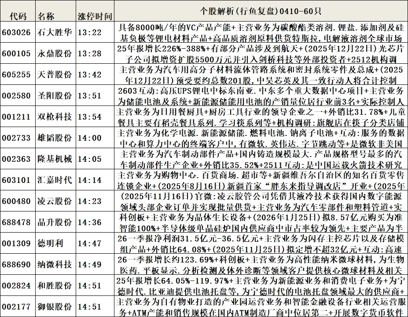Click limit-up time 14:05
Image resolution: width=408 pixels, height=317 pixels.
(89, 159)
